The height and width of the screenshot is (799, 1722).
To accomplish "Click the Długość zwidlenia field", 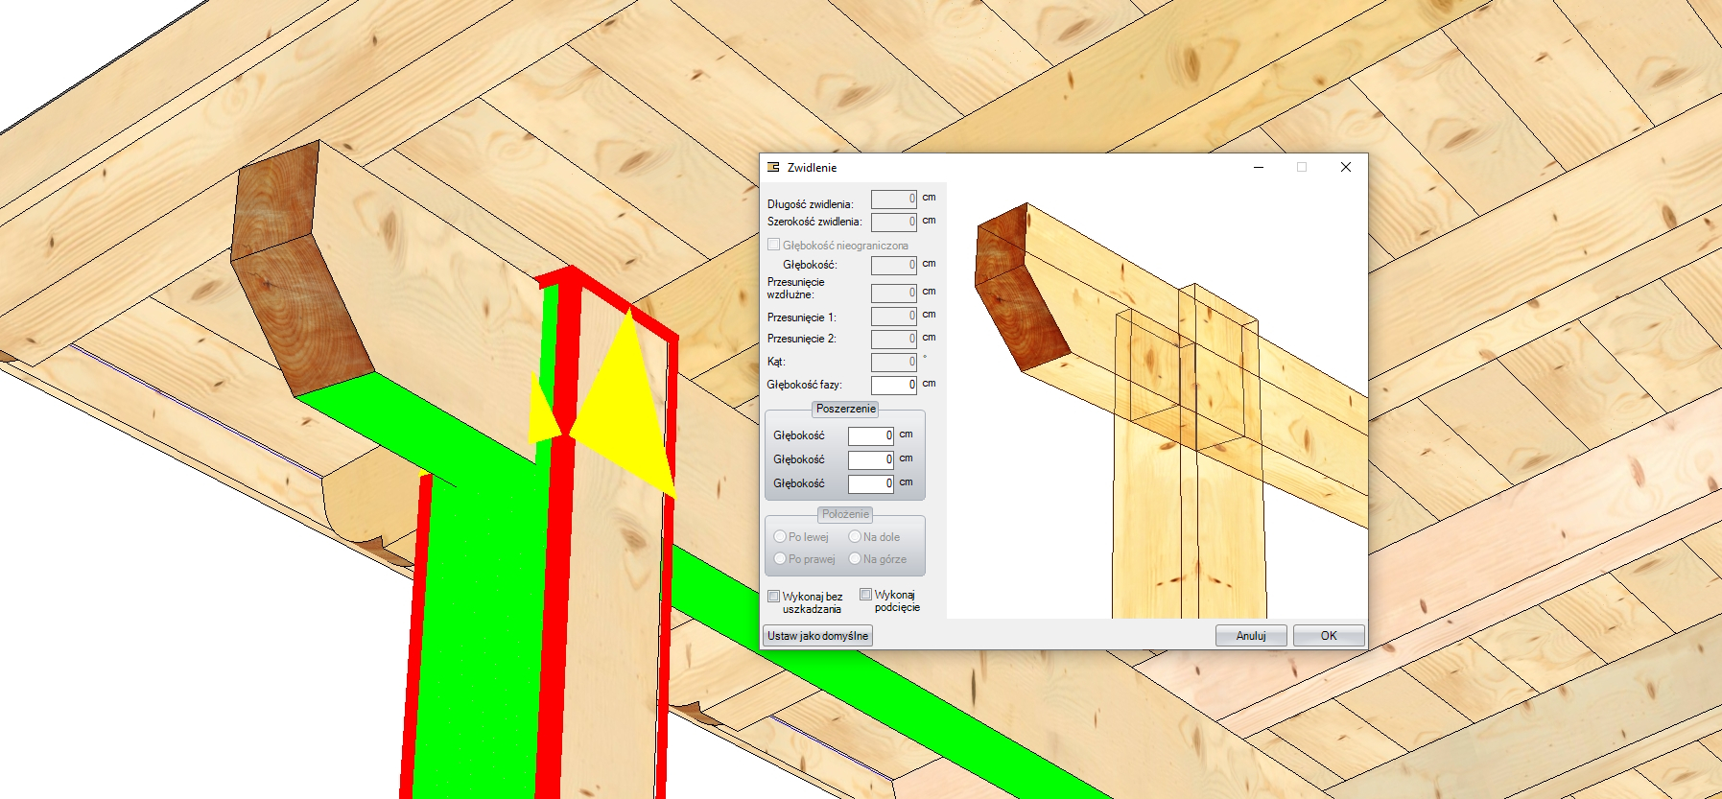I will coord(893,199).
